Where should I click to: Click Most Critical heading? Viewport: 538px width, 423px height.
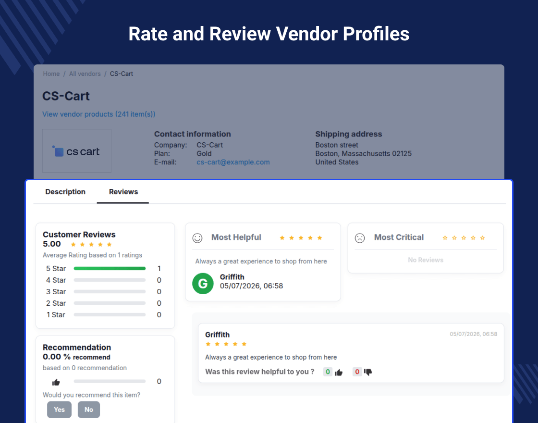(x=399, y=237)
